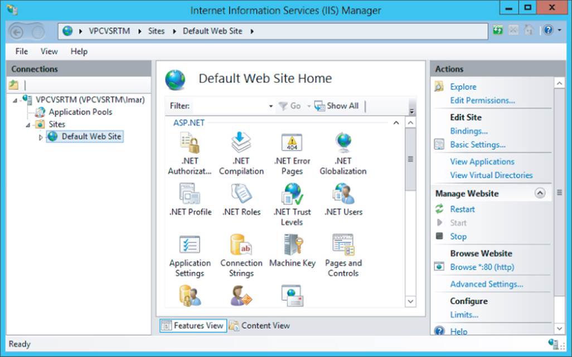Click Explore in Actions pane
The image size is (572, 357).
click(463, 87)
